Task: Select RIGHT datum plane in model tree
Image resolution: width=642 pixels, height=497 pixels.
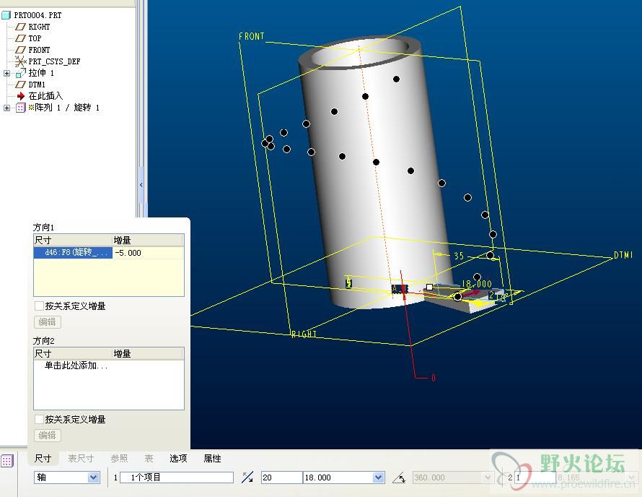Action: [x=39, y=27]
